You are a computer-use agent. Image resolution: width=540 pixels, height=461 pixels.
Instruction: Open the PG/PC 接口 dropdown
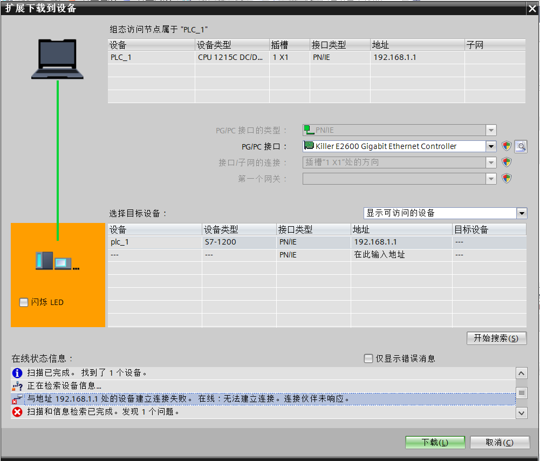pyautogui.click(x=491, y=146)
